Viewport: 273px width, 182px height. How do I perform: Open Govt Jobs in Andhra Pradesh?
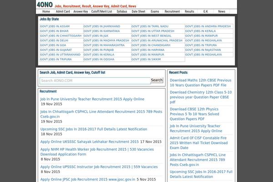[x=208, y=26]
